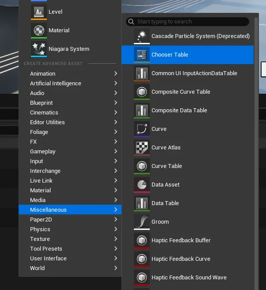Choose the 'Haptic Feedback Sound Wave' label

pyautogui.click(x=189, y=278)
